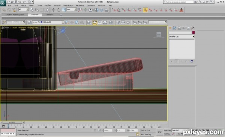Image resolution: width=225 pixels, height=137 pixels.
Task: Toggle the highlighted yellow snaps toolbar button
Action: click(x=145, y=10)
